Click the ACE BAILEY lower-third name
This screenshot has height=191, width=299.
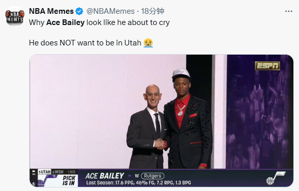pos(105,176)
